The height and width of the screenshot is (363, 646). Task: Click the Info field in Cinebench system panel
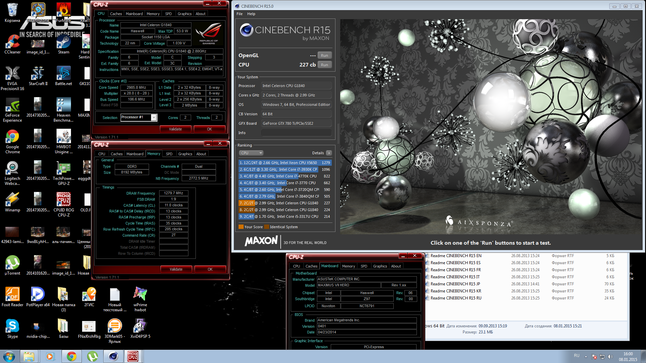pos(296,133)
